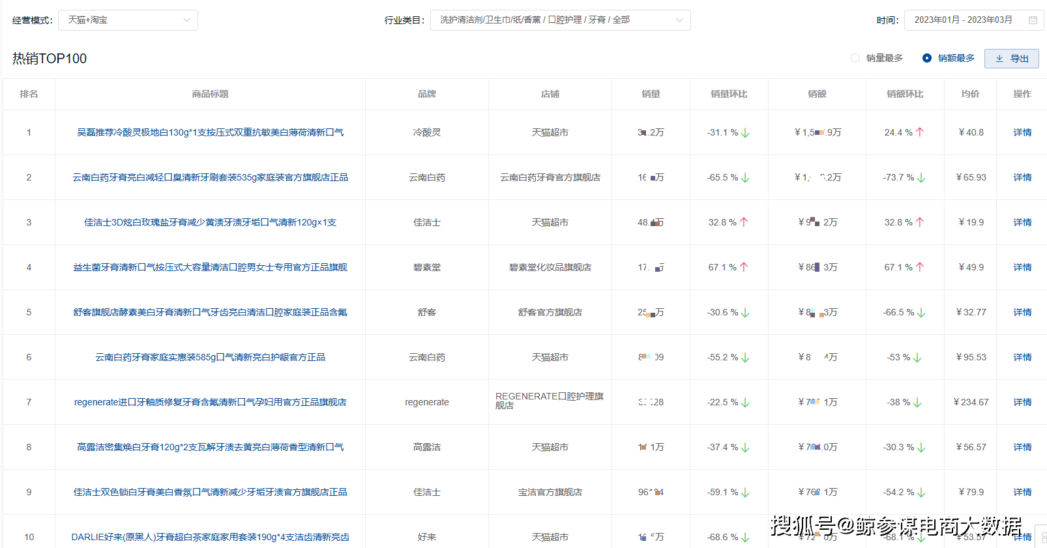Click brand cell 碧素堂
This screenshot has width=1047, height=548.
(x=427, y=267)
